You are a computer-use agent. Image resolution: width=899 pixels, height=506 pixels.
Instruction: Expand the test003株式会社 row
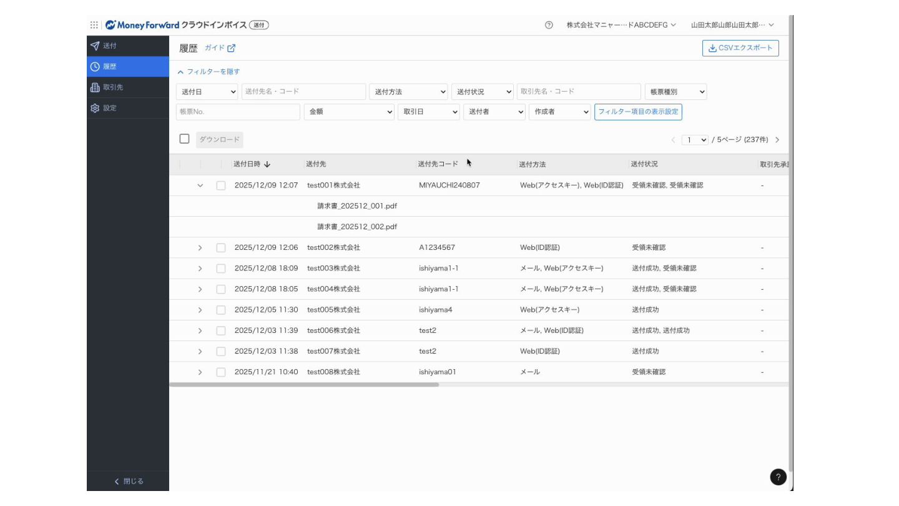coord(200,269)
